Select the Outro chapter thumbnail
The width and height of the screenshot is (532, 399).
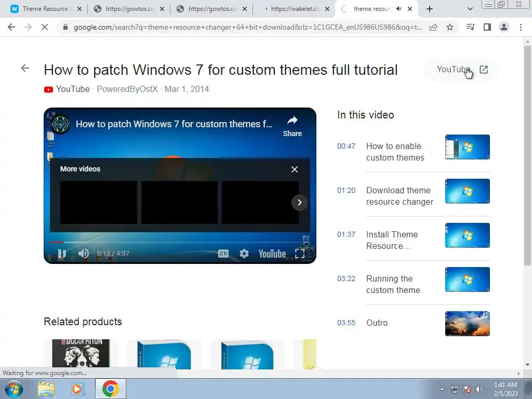point(467,323)
